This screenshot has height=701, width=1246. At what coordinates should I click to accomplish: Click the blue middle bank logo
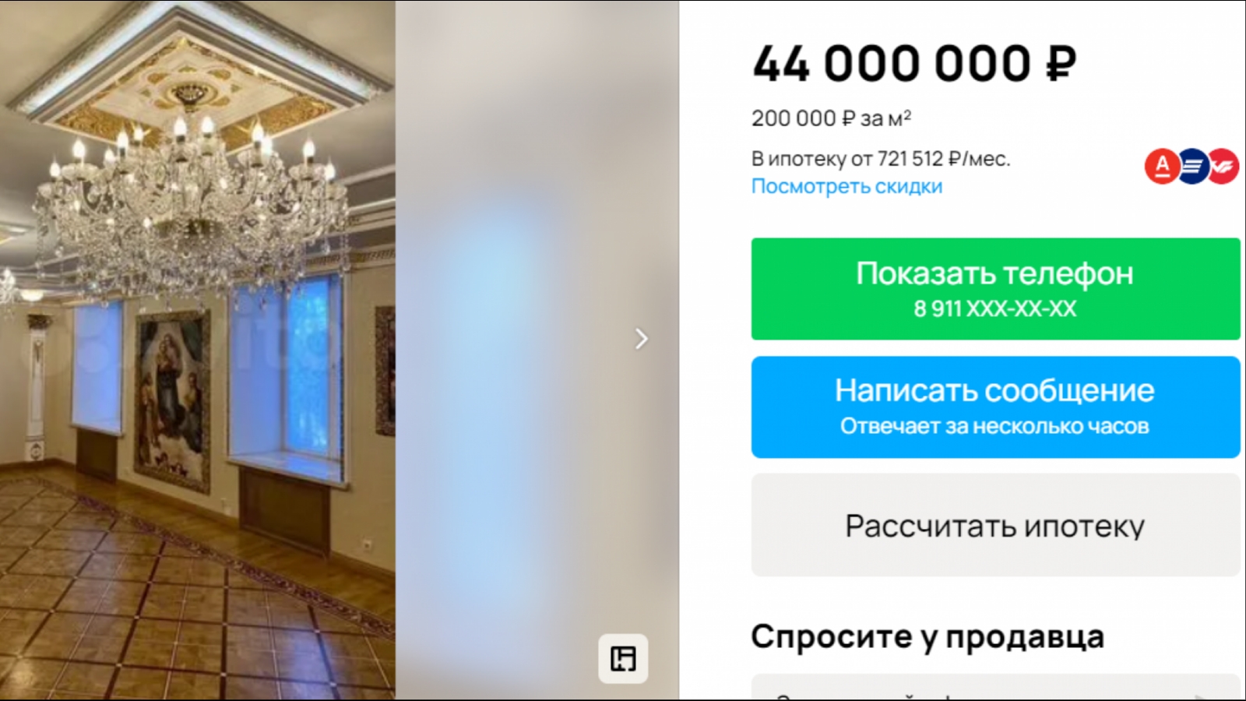coord(1192,167)
